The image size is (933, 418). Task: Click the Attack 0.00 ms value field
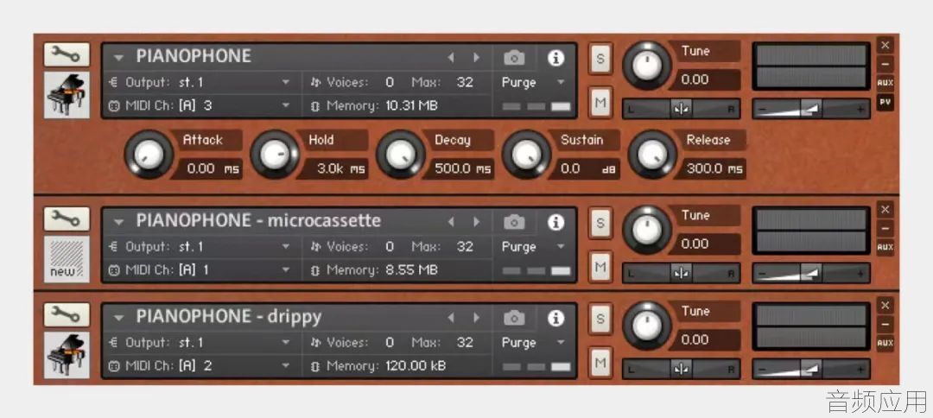(x=206, y=169)
